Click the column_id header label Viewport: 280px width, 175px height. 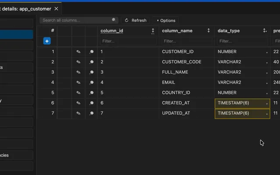coord(112,31)
